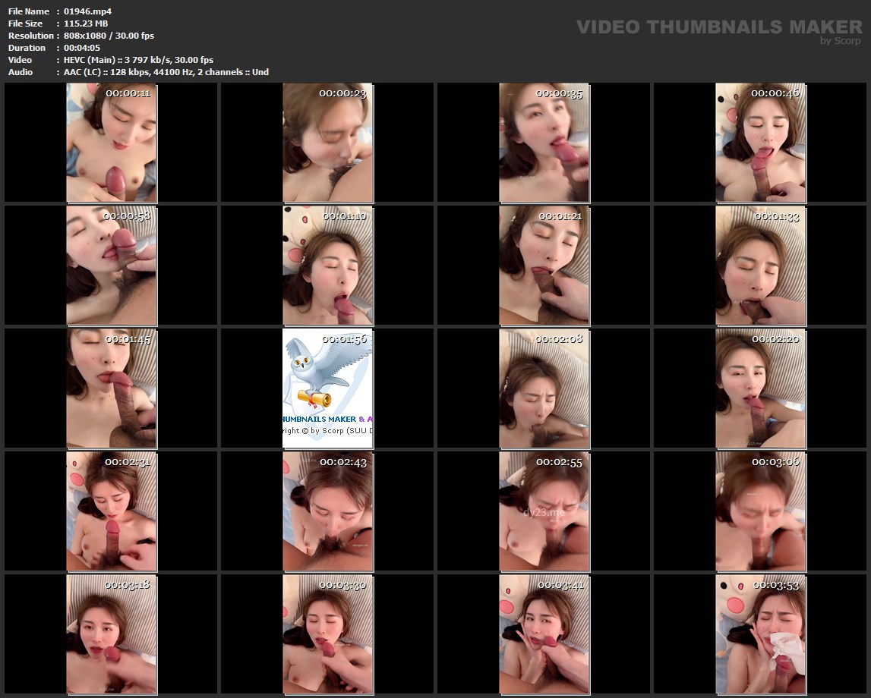Click the 'by Scorp' credit text
This screenshot has height=698, width=871.
click(x=840, y=41)
